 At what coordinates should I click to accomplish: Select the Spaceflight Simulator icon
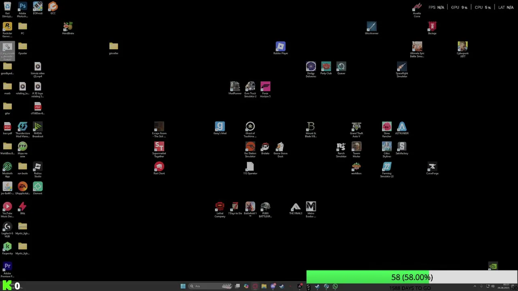click(x=402, y=70)
